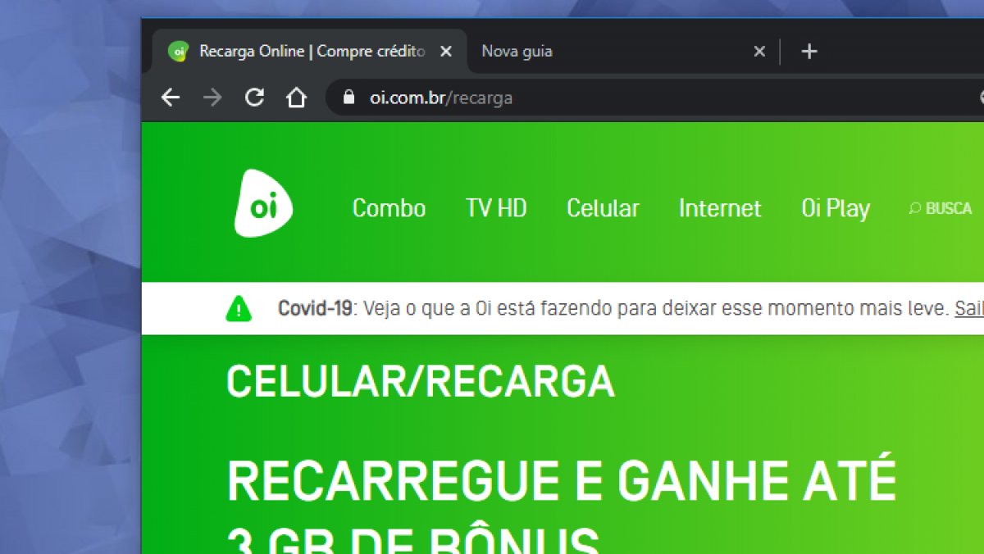Open the Internet menu item
Image resolution: width=984 pixels, height=554 pixels.
720,208
